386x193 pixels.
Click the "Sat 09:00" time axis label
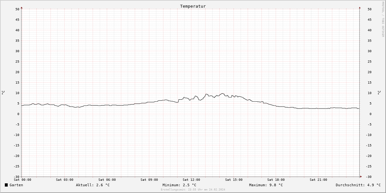[x=149, y=180]
